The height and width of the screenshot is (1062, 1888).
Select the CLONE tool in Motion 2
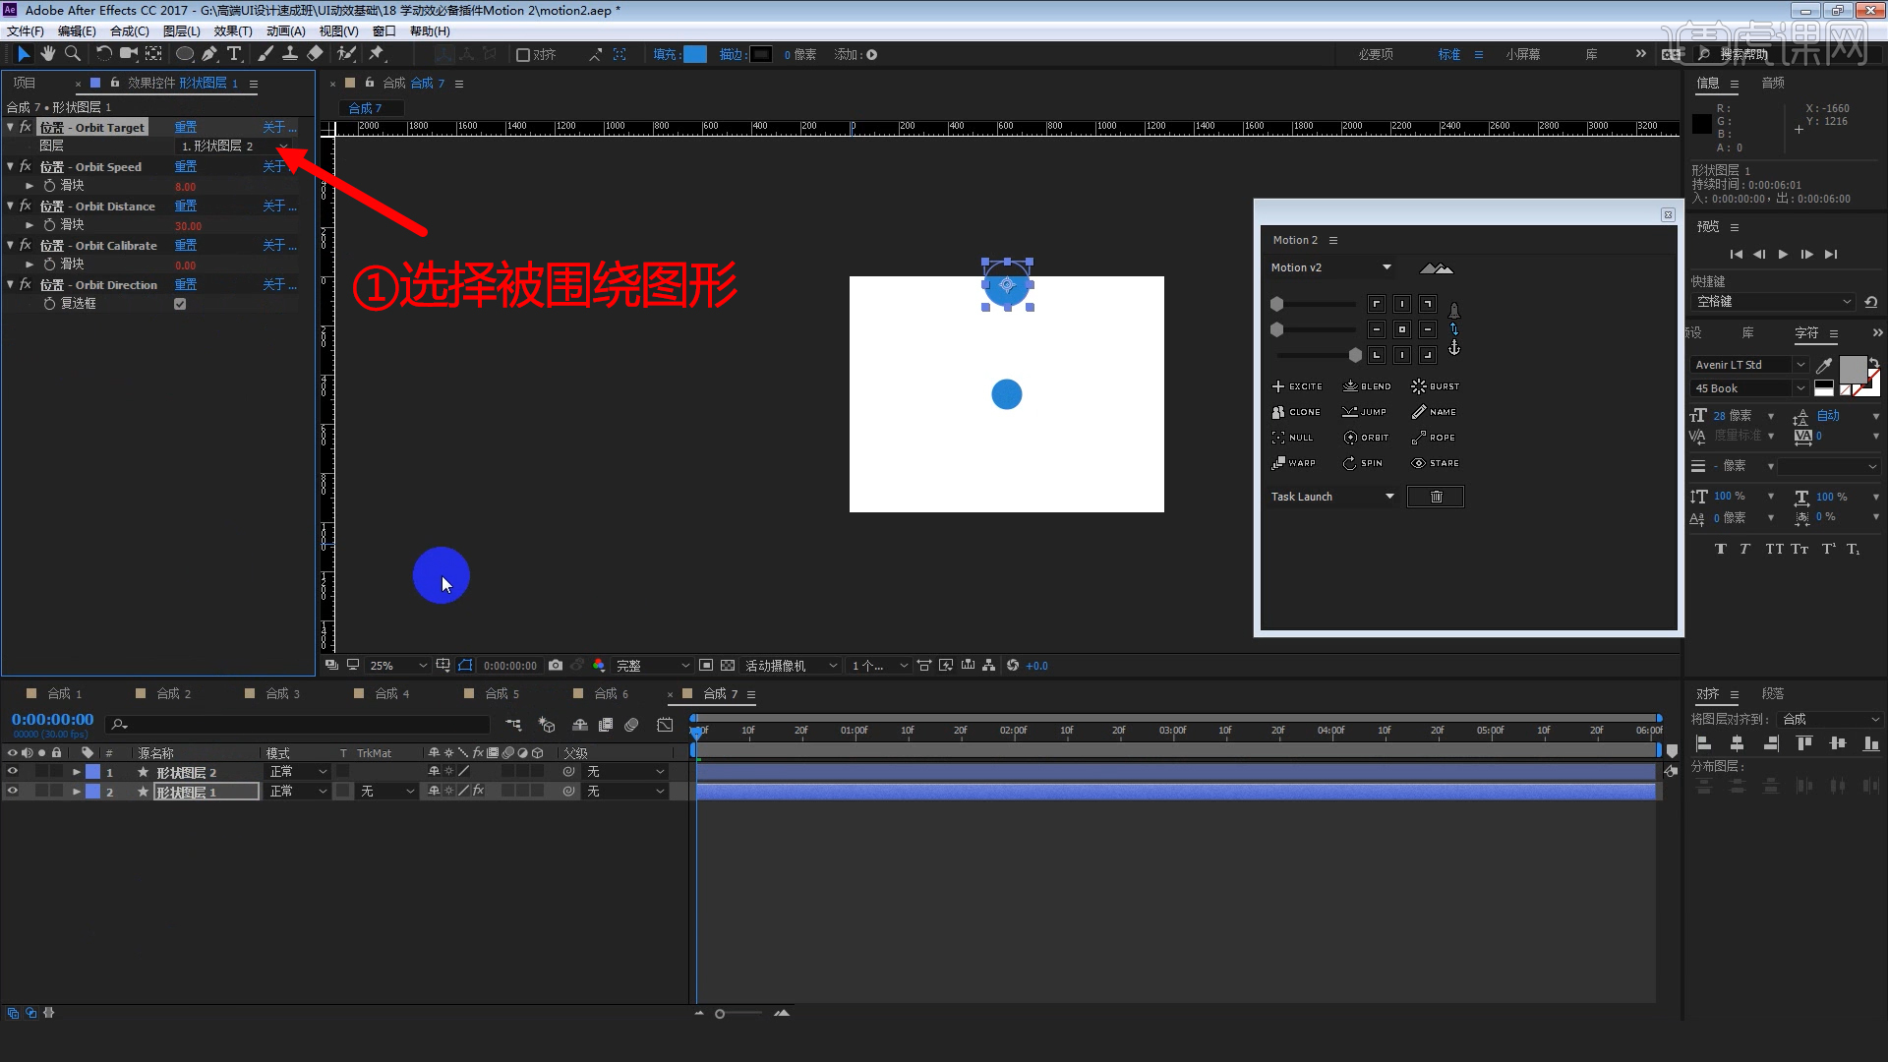click(x=1295, y=411)
